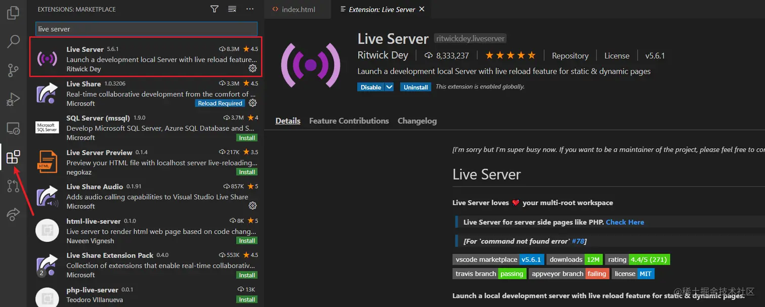Select the Extension: Live Server tab

pos(382,10)
